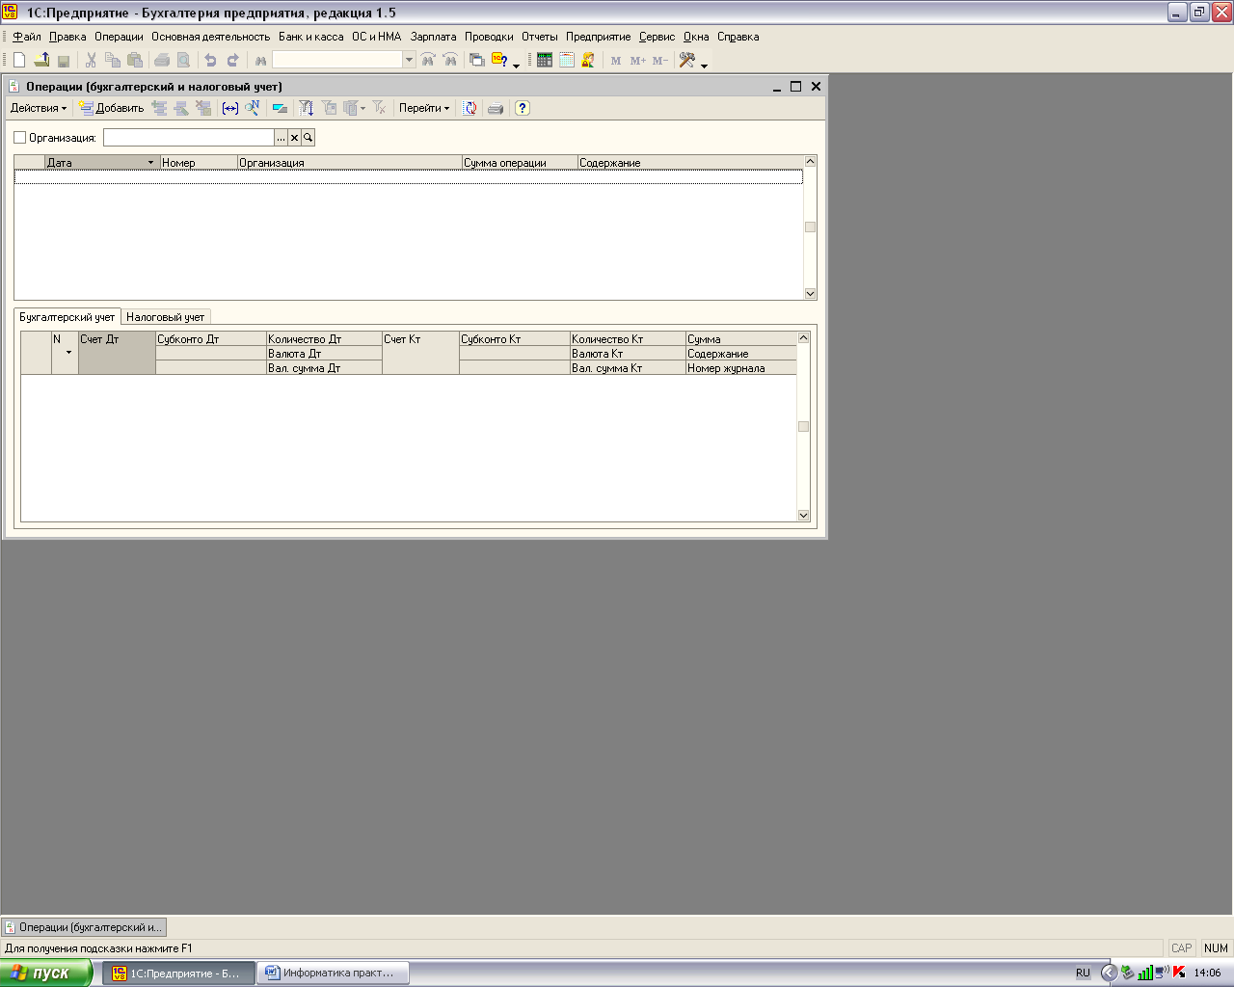Open the Действия dropdown menu
Viewport: 1234px width, 987px height.
coord(39,108)
